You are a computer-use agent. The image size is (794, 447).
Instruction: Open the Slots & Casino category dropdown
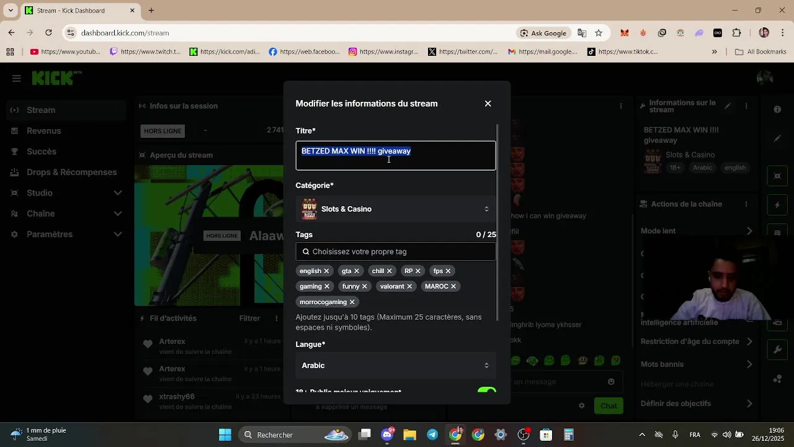pos(396,209)
